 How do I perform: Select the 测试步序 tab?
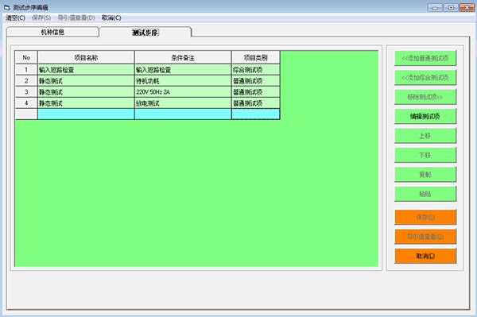(x=145, y=33)
